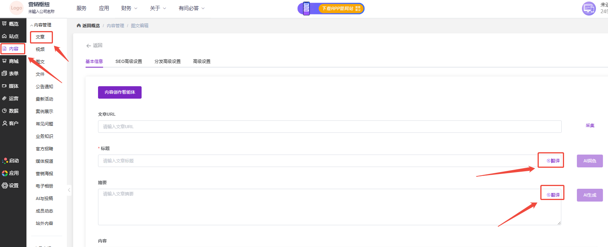The height and width of the screenshot is (247, 608).
Task: Click the user avatar icon at top right
Action: pos(589,9)
